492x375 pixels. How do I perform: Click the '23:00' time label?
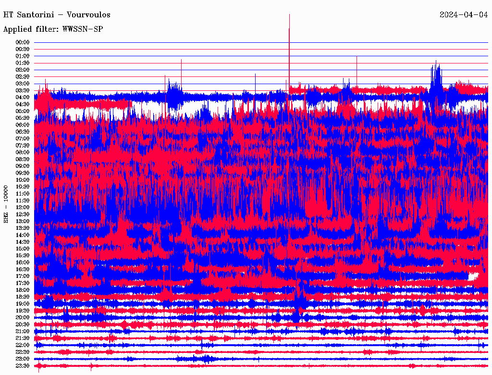[23, 359]
